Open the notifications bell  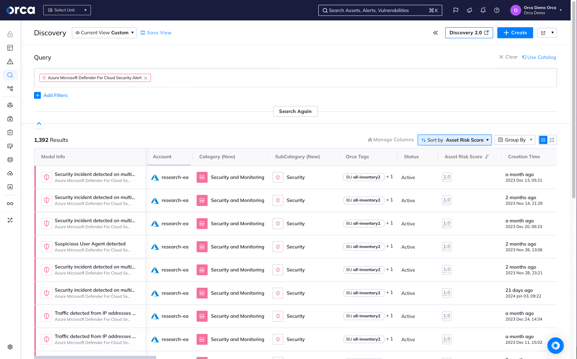click(483, 10)
